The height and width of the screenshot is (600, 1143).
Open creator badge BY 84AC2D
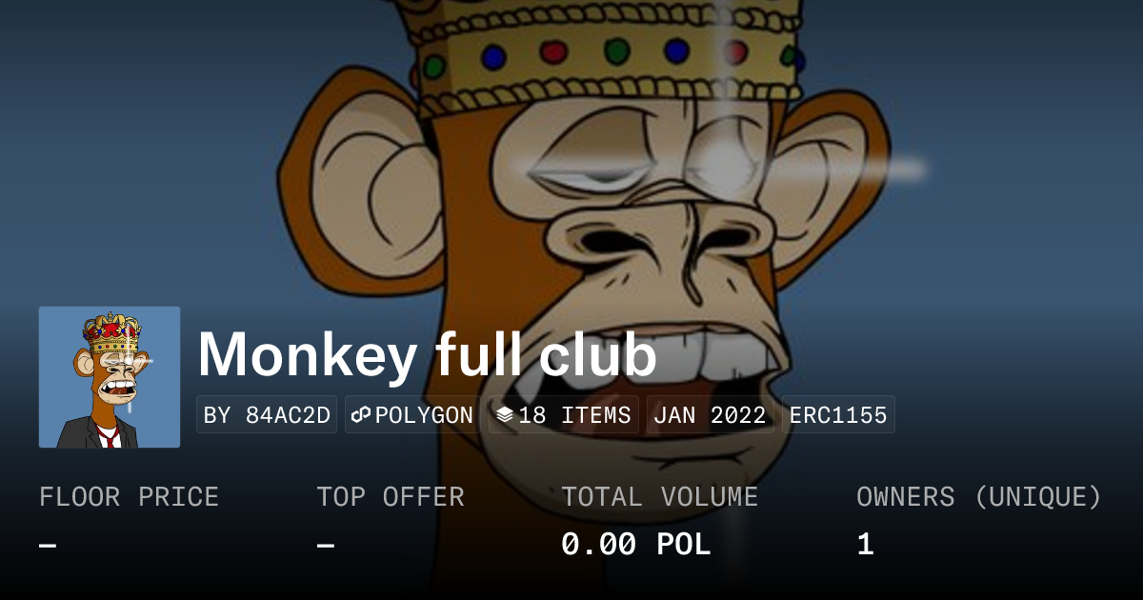point(267,415)
